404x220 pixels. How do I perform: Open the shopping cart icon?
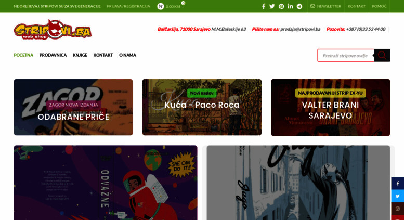(161, 6)
